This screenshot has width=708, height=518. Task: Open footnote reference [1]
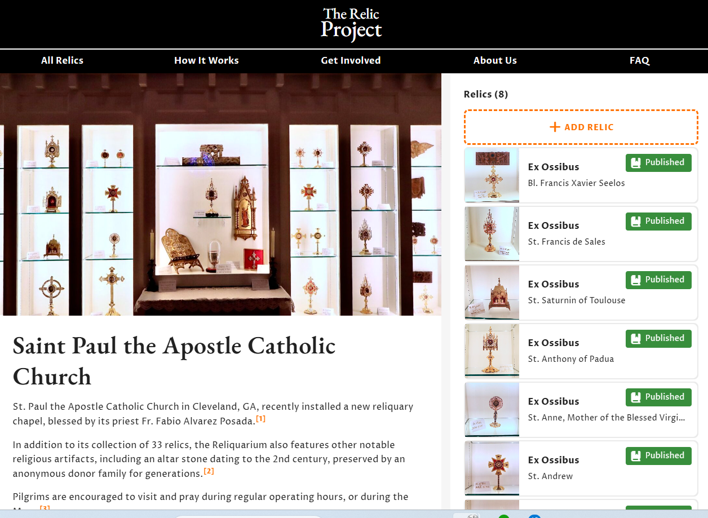260,419
